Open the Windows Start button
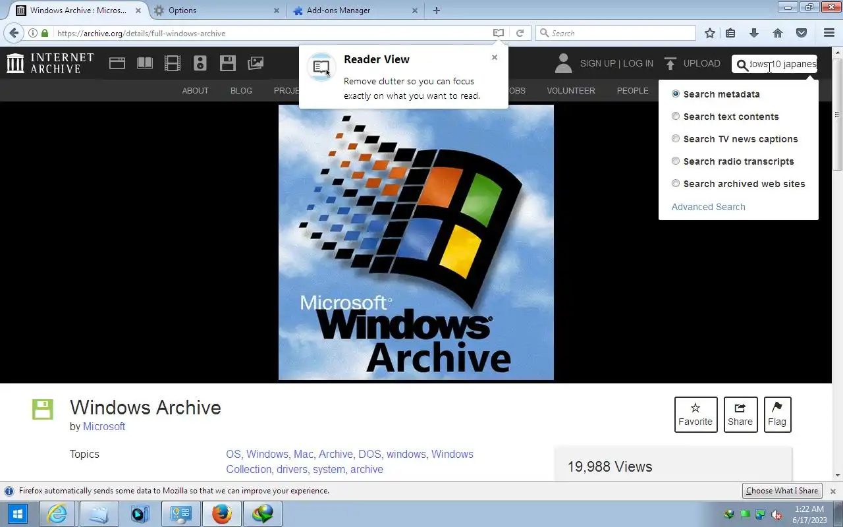 18,514
